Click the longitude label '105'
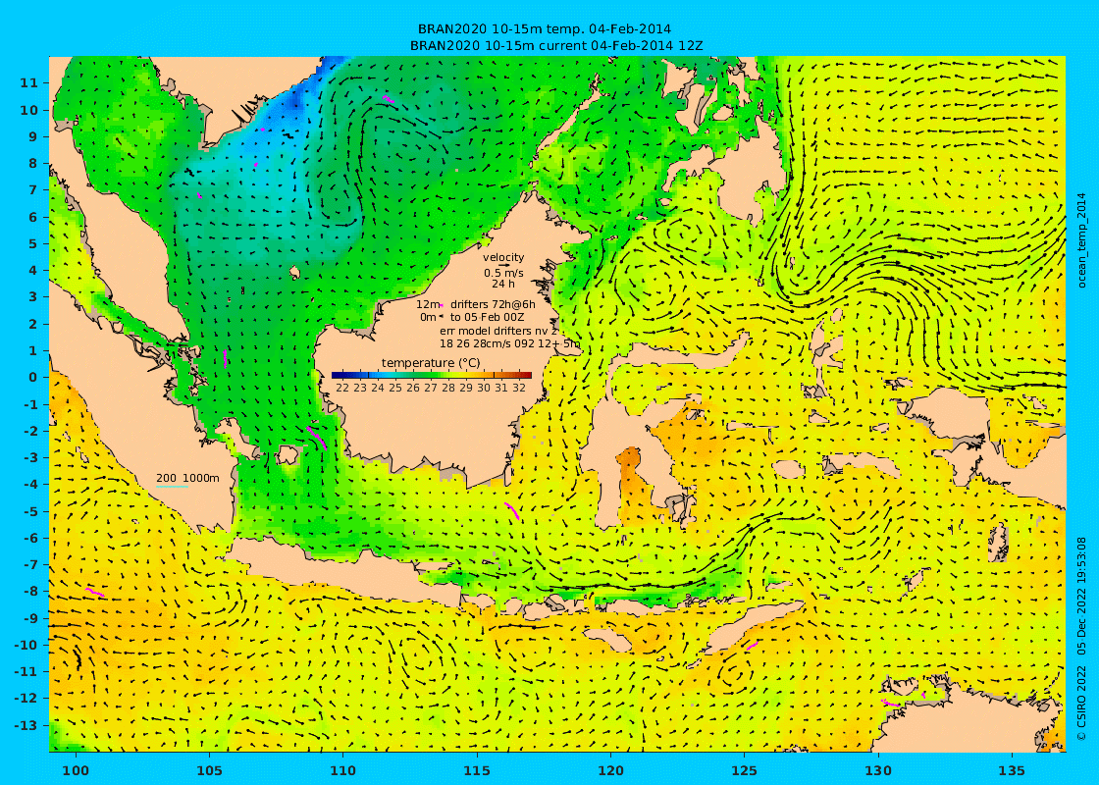1099x785 pixels. coord(210,769)
